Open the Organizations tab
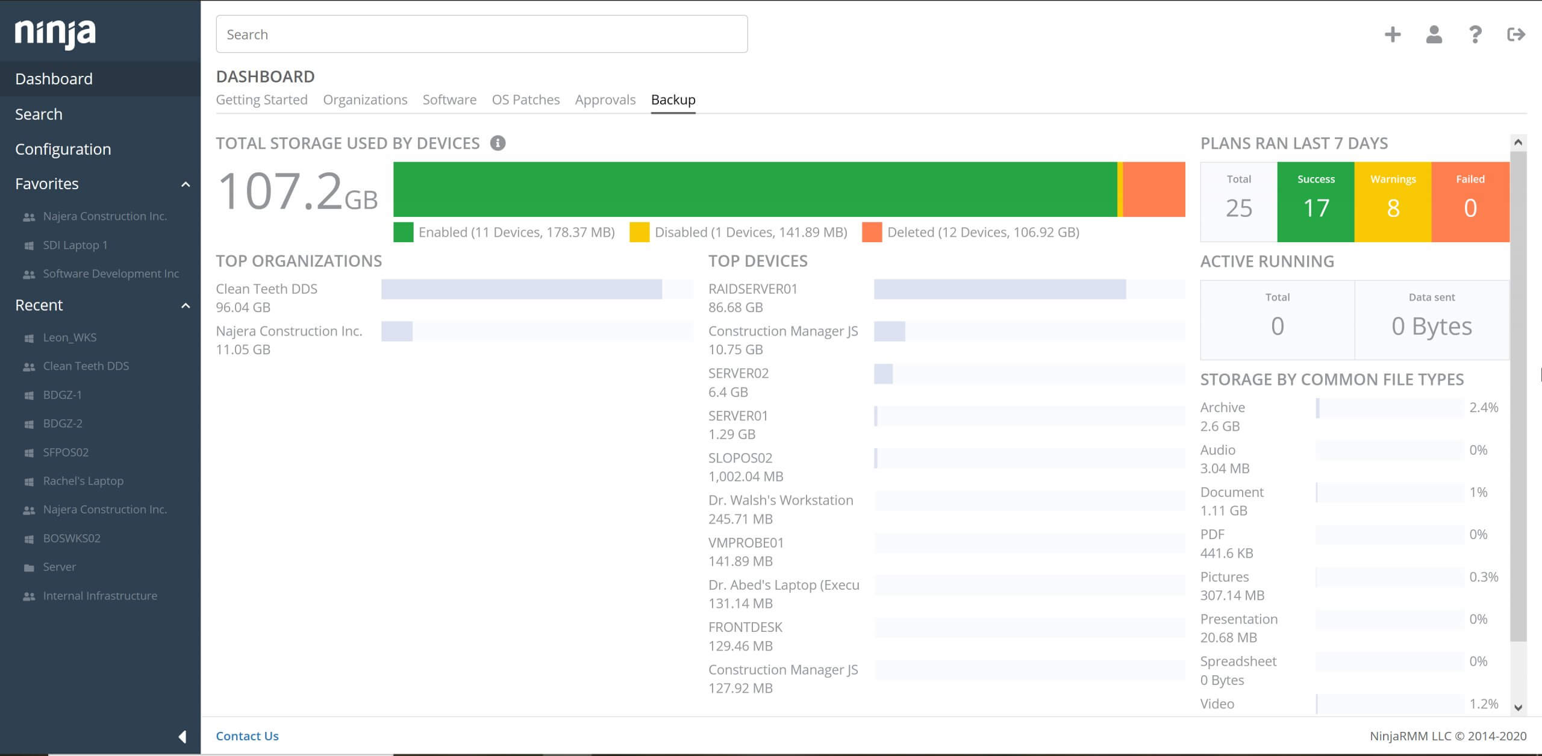Viewport: 1542px width, 756px height. coord(365,99)
